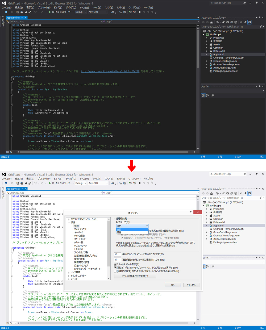266x330 pixels.
Task: Select キーボード in Options tree
Action: (x=79, y=232)
